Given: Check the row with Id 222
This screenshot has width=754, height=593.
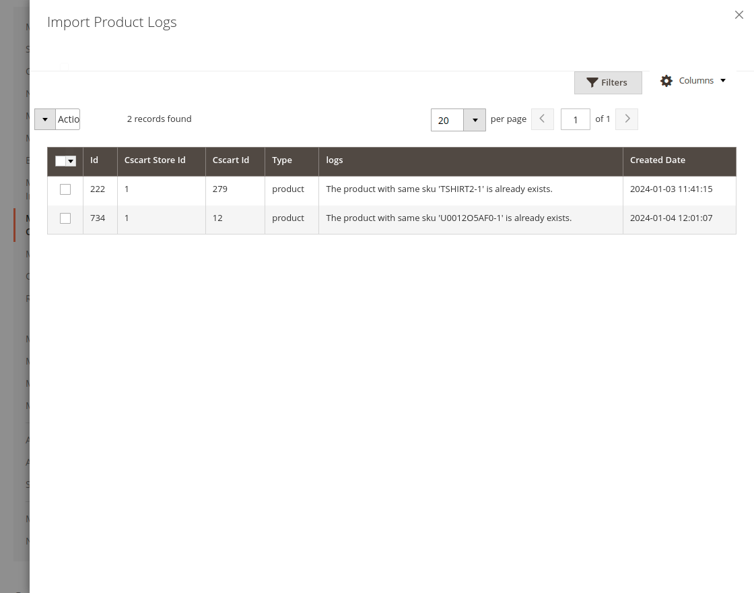Looking at the screenshot, I should tap(65, 189).
